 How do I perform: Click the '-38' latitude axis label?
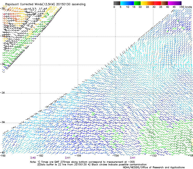click(x=2, y=122)
